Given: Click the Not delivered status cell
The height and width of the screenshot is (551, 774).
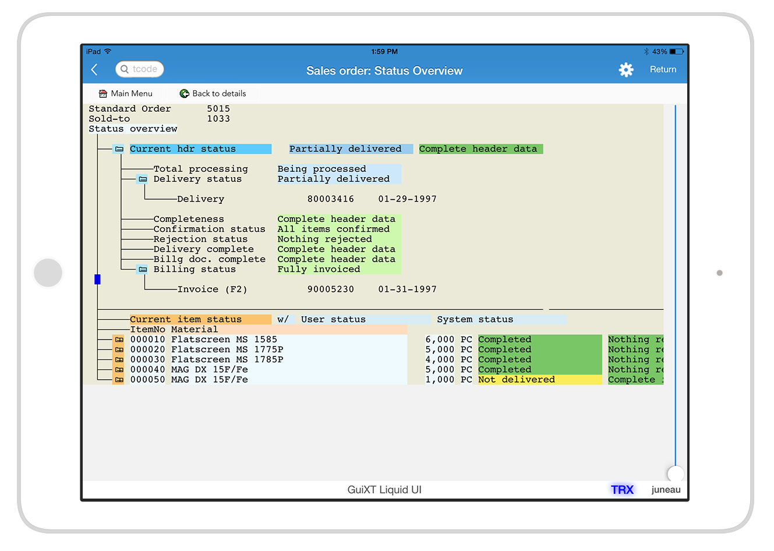Looking at the screenshot, I should pos(517,380).
